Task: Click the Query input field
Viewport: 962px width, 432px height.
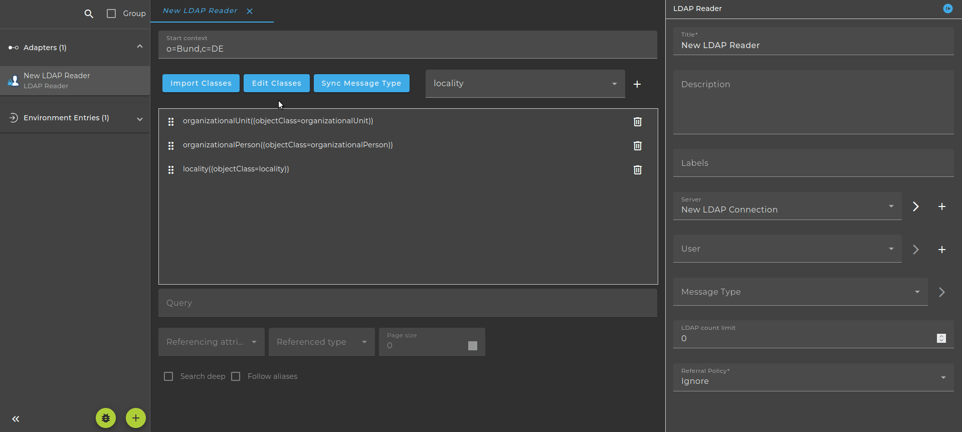Action: pos(408,303)
